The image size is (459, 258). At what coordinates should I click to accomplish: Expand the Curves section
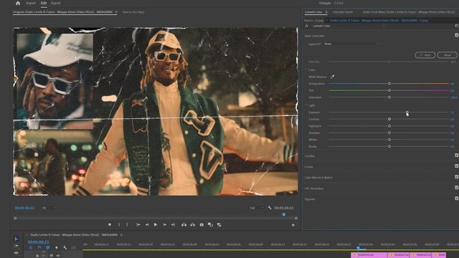pyautogui.click(x=309, y=167)
